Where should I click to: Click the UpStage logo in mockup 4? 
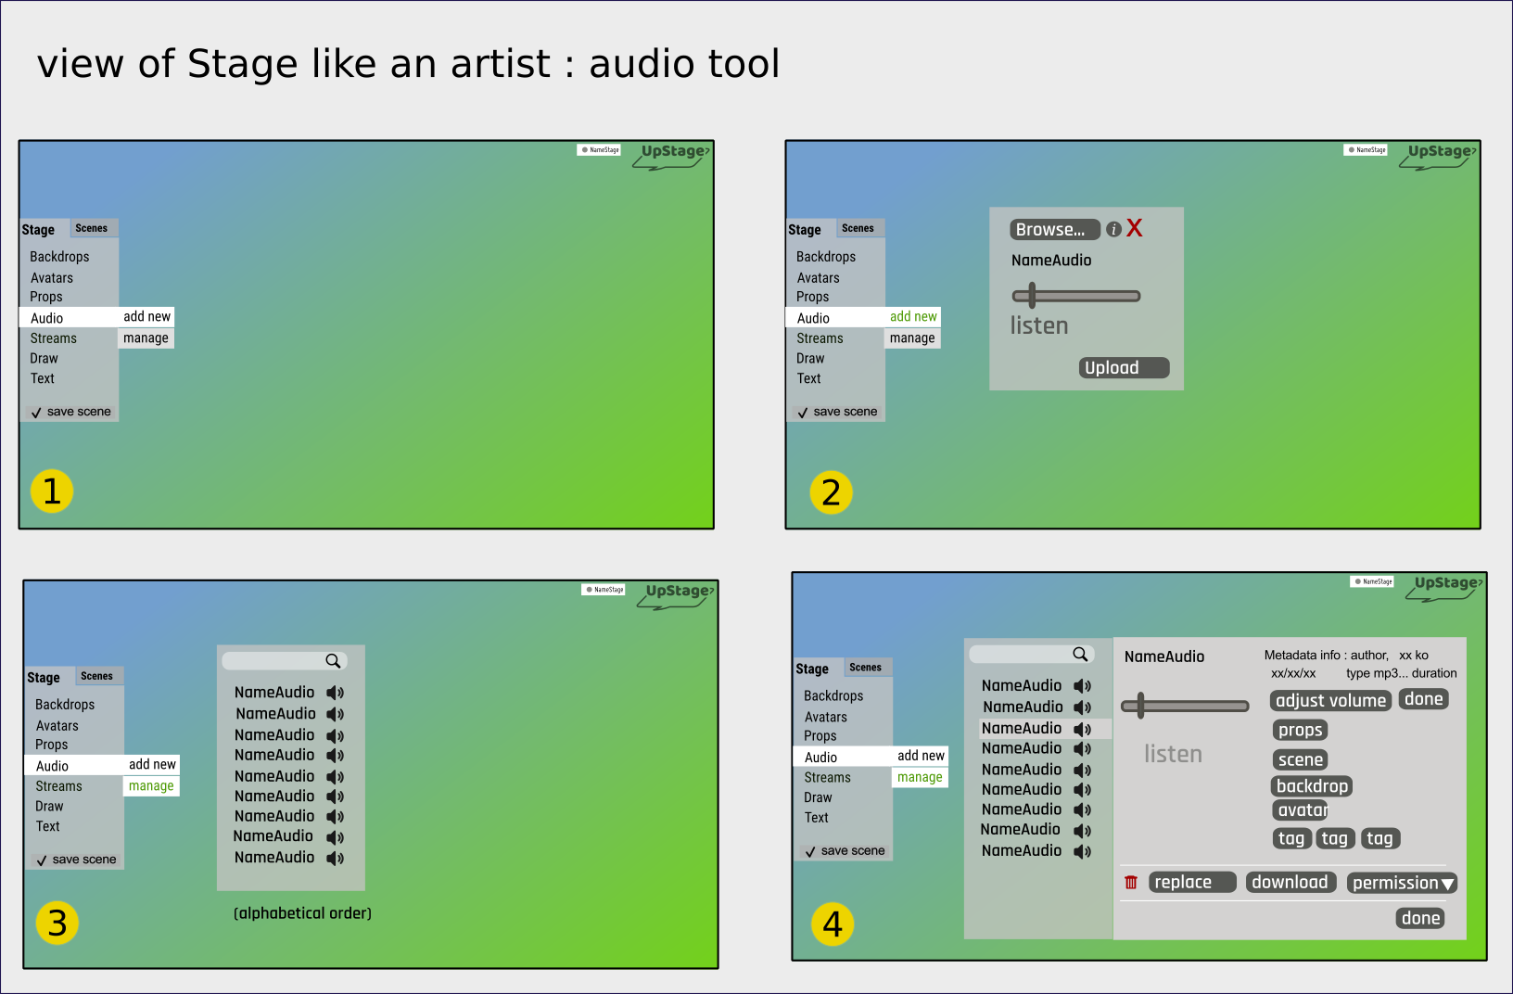click(1445, 587)
